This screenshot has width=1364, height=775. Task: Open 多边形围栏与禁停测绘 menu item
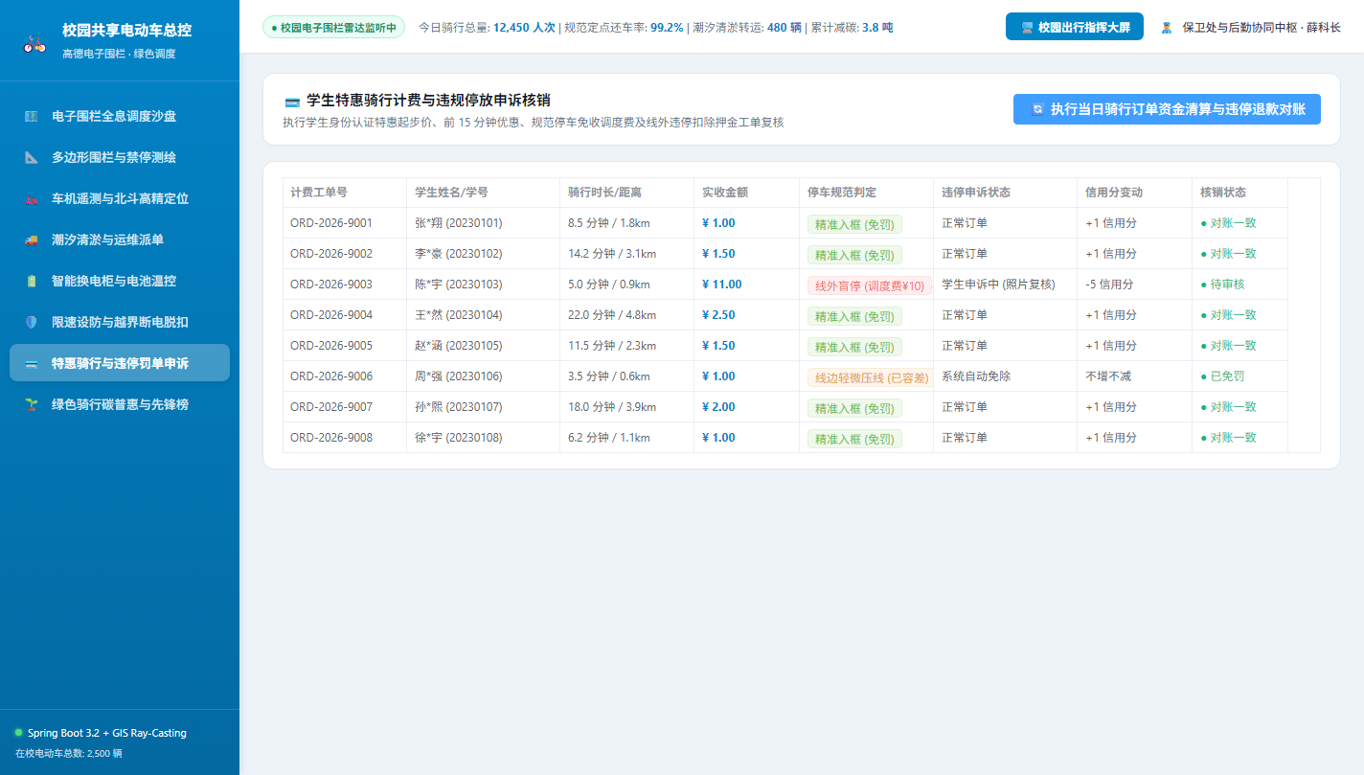click(x=120, y=157)
